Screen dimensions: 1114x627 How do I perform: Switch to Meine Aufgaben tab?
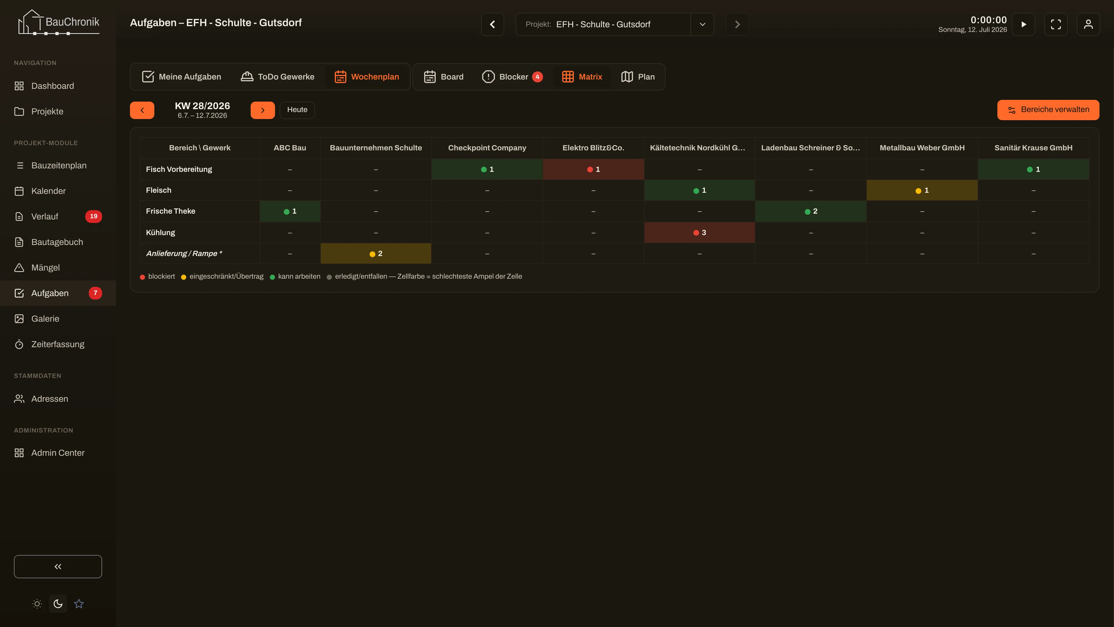182,77
